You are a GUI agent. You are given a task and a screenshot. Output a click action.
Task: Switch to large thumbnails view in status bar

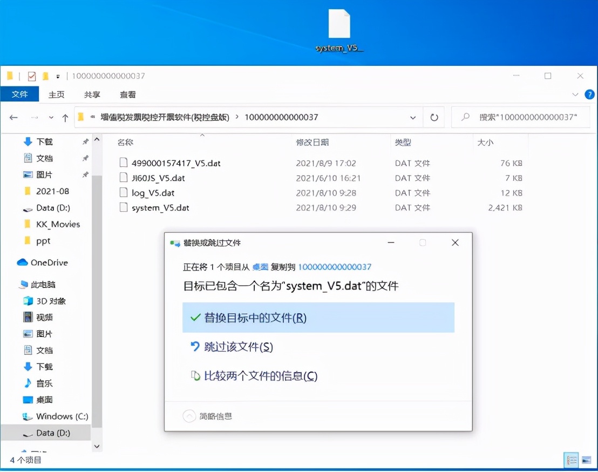(587, 460)
